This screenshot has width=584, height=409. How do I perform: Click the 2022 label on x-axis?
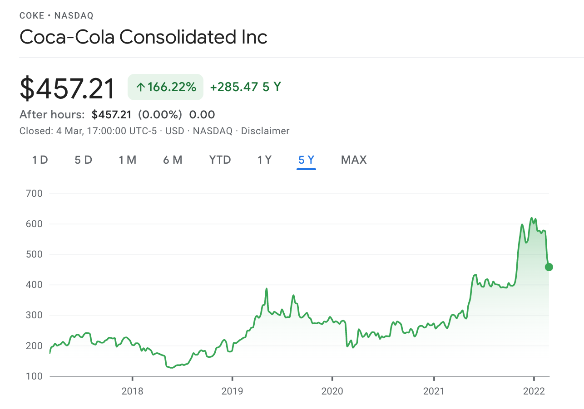point(534,391)
